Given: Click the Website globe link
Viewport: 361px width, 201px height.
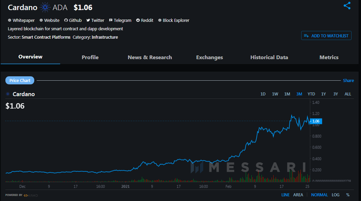Looking at the screenshot, I should tap(49, 21).
